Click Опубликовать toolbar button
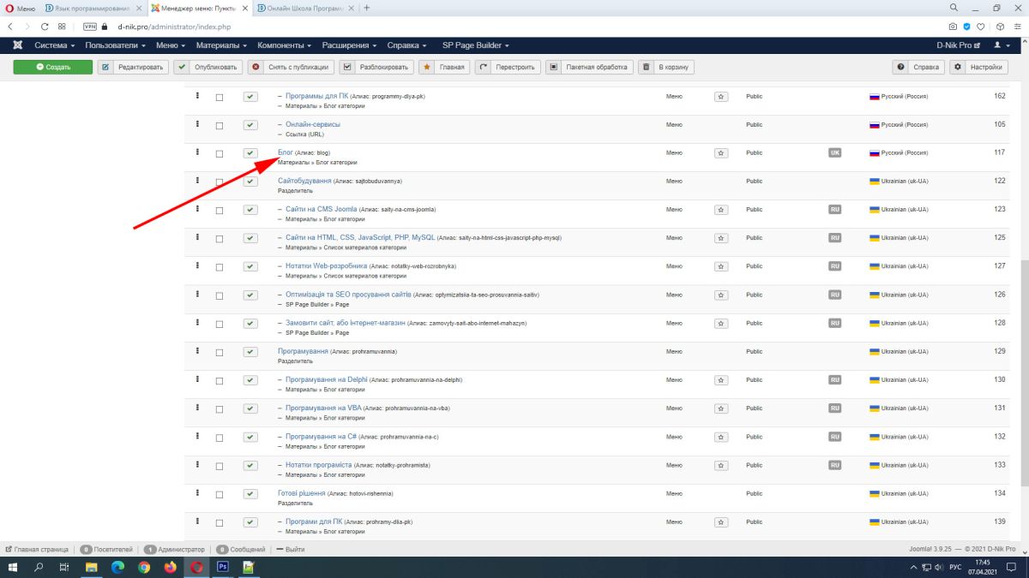 tap(208, 67)
